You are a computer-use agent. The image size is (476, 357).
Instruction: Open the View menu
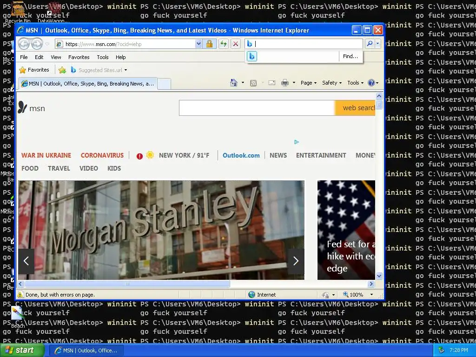click(x=56, y=57)
